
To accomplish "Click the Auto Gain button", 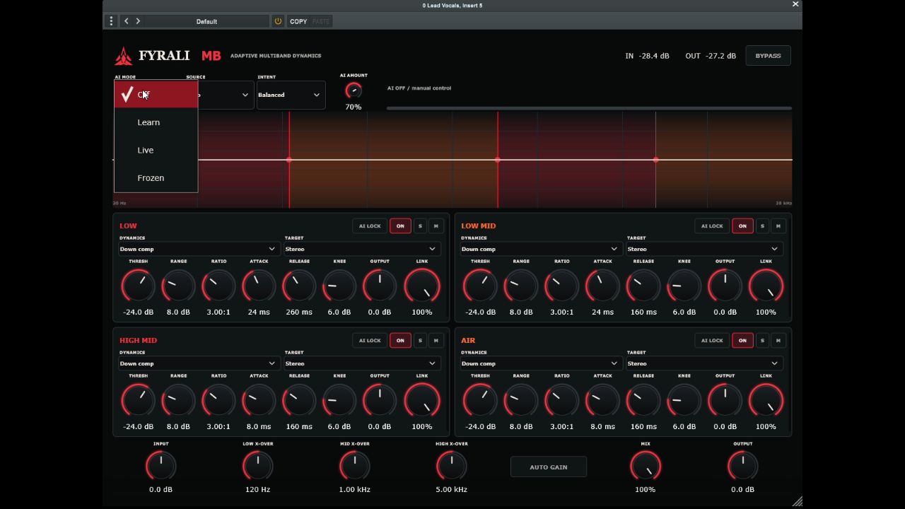I will (549, 467).
